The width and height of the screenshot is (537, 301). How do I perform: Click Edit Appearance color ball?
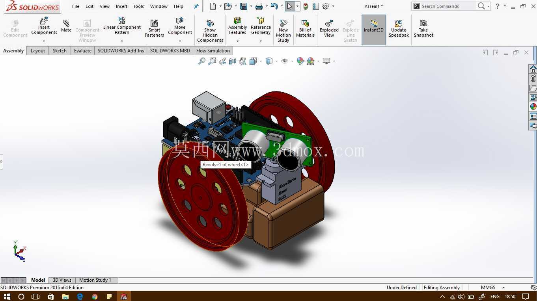300,61
